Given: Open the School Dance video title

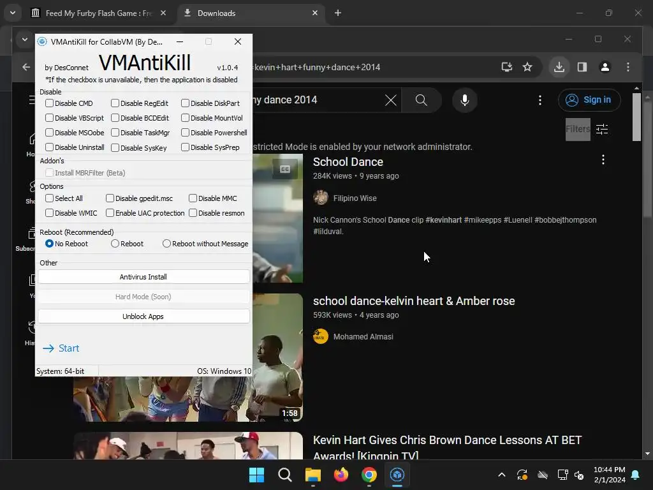Looking at the screenshot, I should [348, 161].
